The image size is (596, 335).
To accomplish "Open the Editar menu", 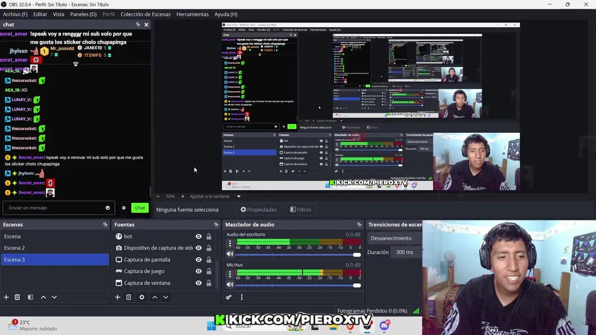I will (x=40, y=14).
